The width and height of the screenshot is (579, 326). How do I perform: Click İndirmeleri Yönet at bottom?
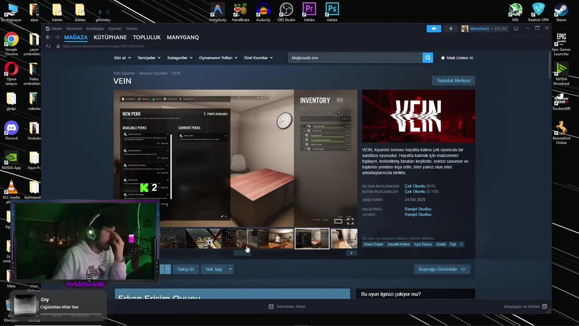click(x=287, y=307)
